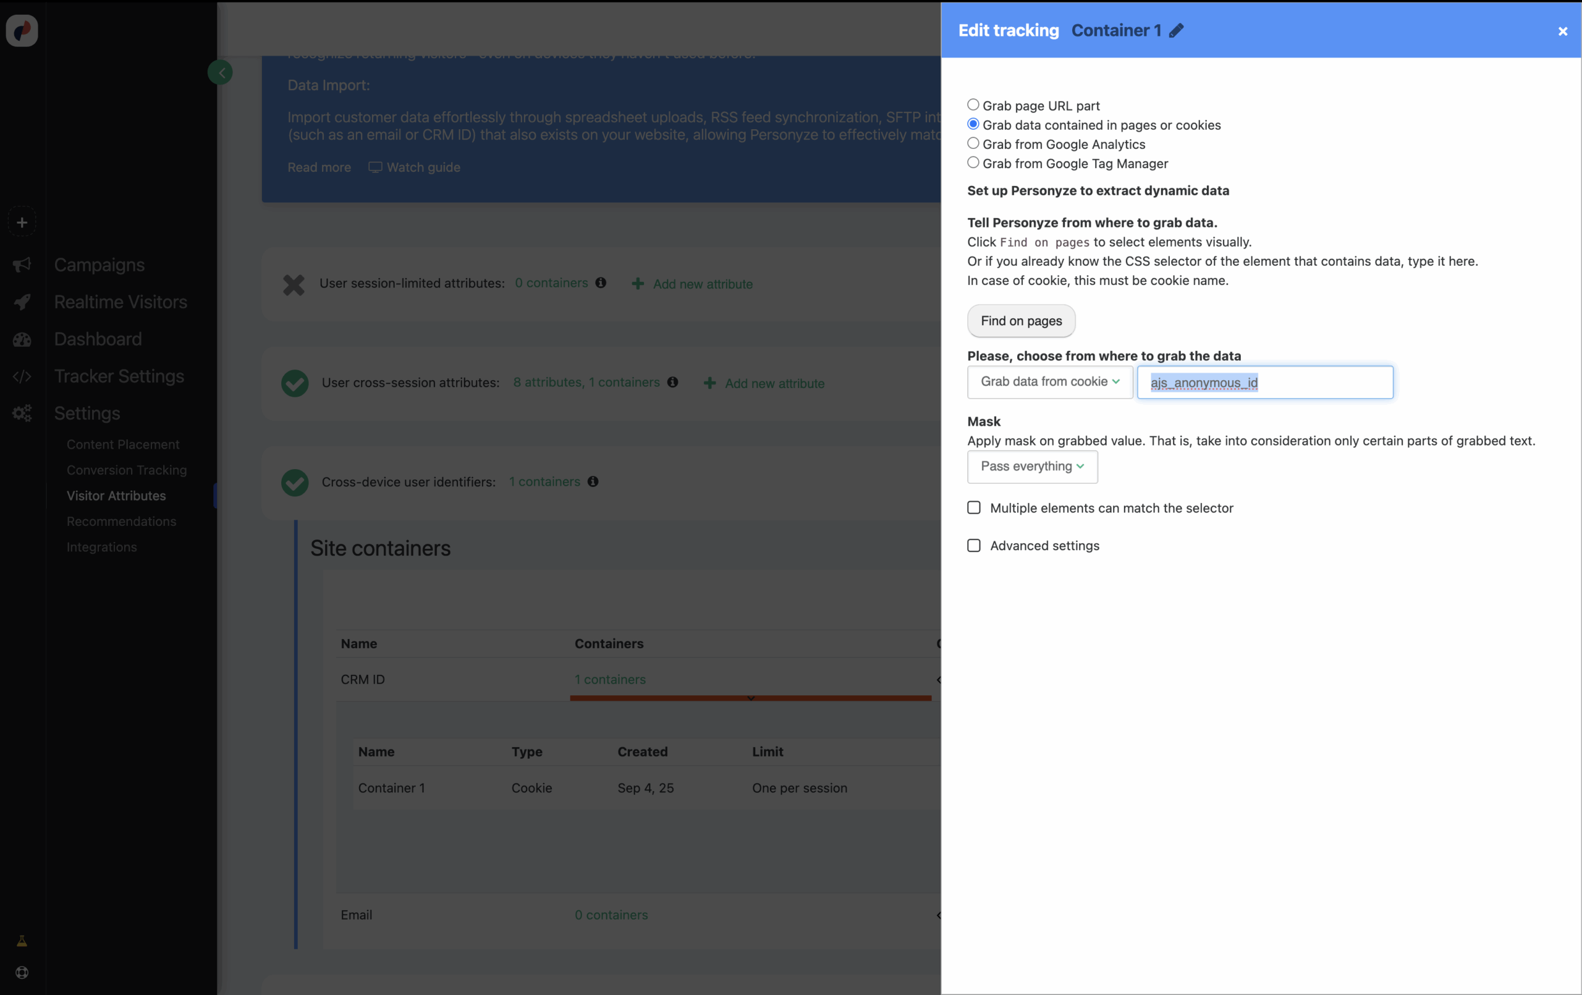This screenshot has height=995, width=1582.
Task: Expand CRM ID 1 containers row
Action: [610, 680]
